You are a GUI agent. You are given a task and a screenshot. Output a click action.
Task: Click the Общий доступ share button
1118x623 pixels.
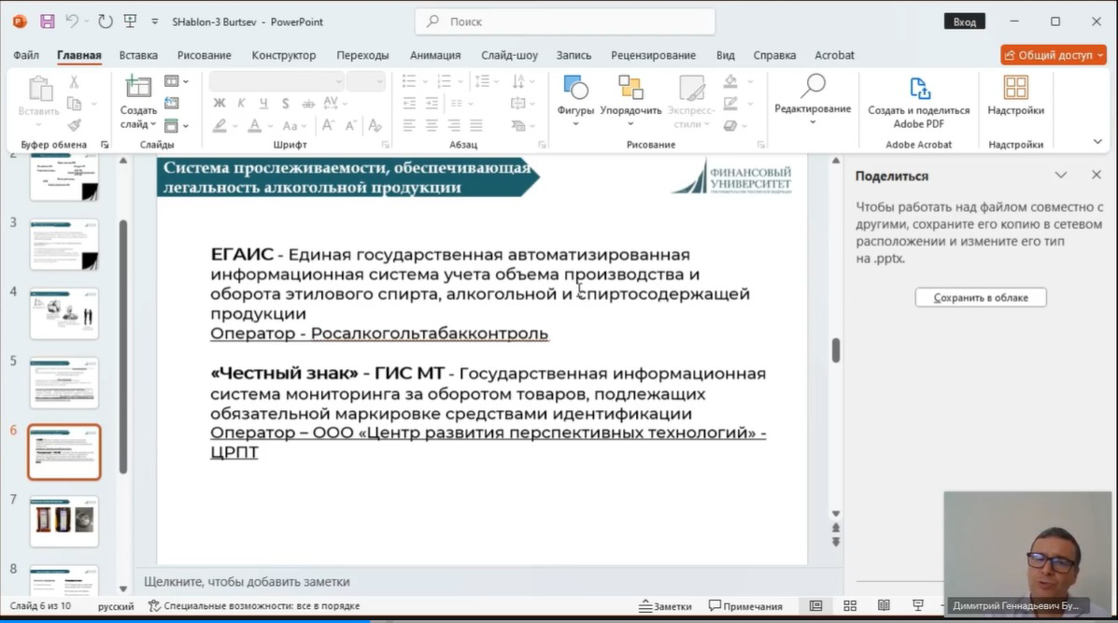tap(1054, 55)
